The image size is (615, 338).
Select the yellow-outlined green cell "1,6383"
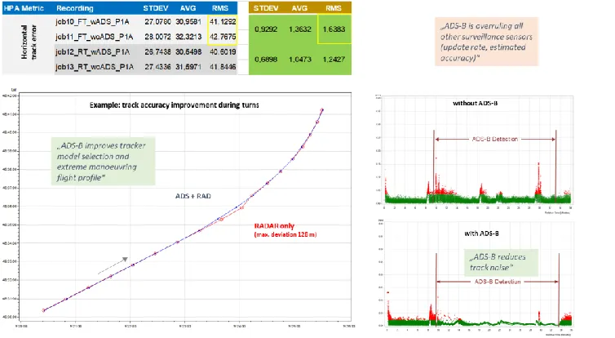(334, 29)
